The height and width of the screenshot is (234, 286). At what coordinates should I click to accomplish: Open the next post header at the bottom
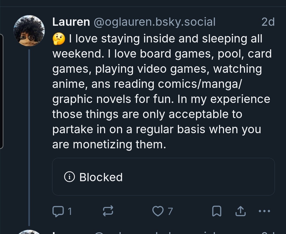(159, 232)
